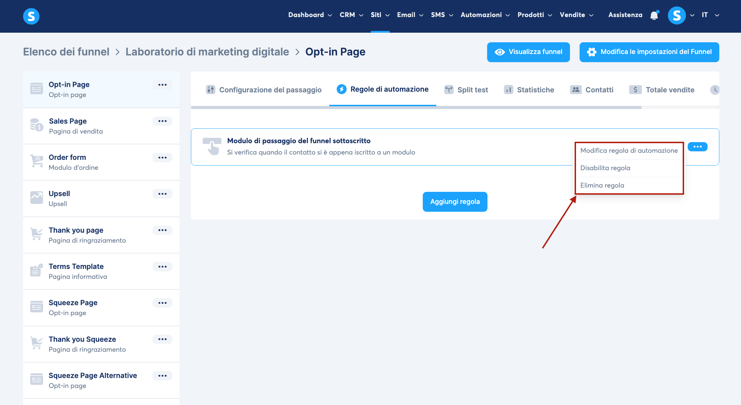Open options for Sales Page step
741x405 pixels.
coord(162,121)
